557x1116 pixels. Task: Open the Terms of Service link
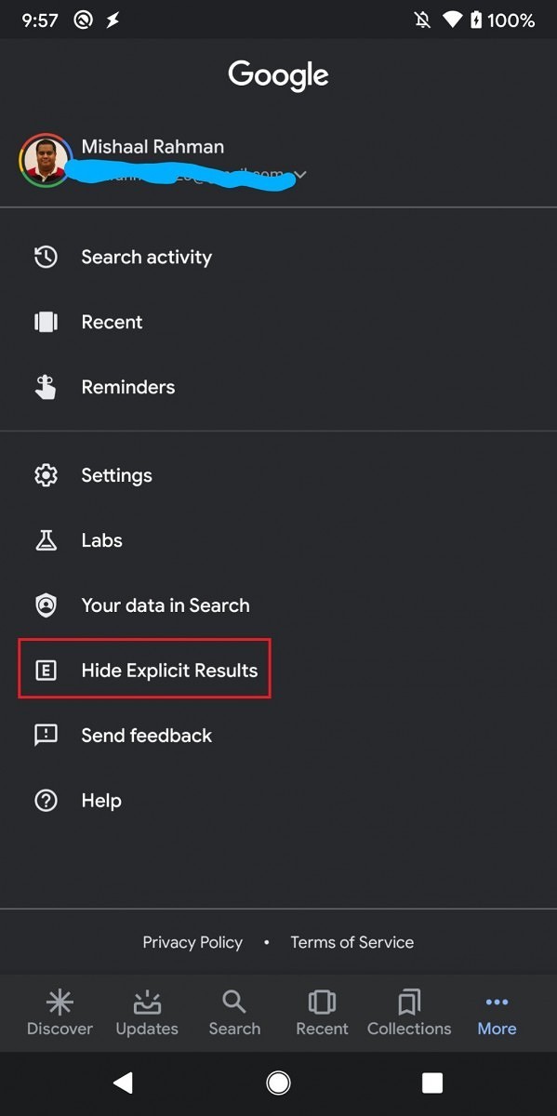(x=352, y=942)
